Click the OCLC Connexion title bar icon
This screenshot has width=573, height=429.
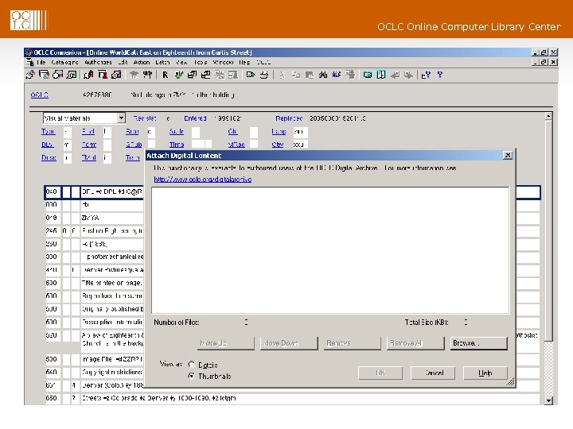pos(29,52)
